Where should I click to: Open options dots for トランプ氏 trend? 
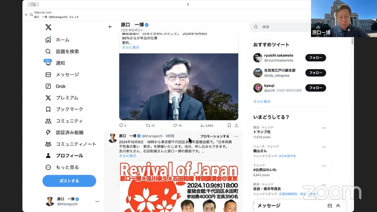(x=324, y=128)
